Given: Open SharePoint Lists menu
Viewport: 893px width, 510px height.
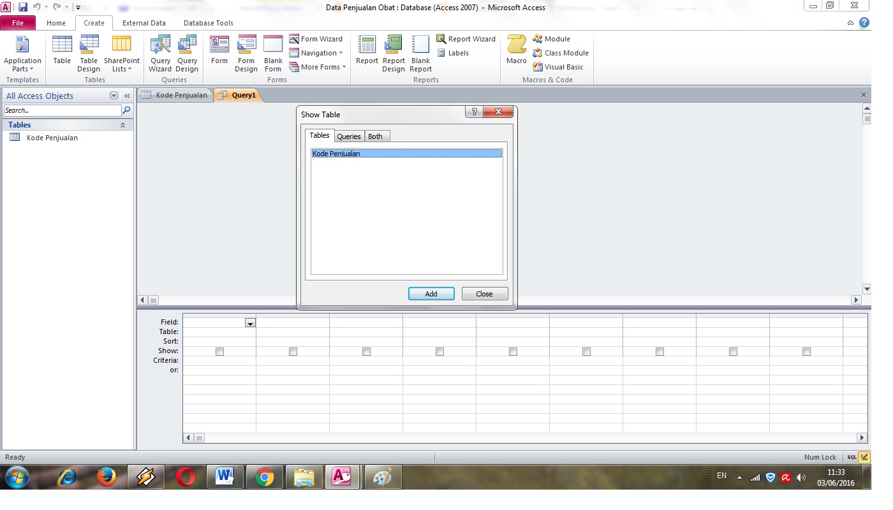Looking at the screenshot, I should (122, 54).
